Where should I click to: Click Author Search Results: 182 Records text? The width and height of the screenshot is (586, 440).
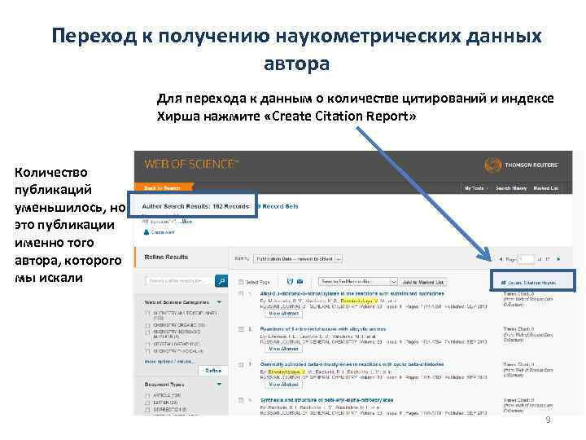tap(195, 206)
